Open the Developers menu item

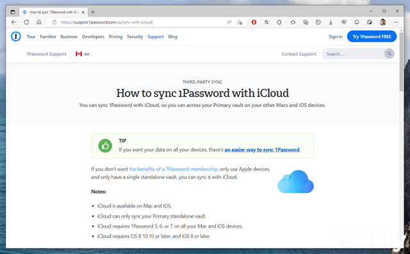pyautogui.click(x=93, y=36)
